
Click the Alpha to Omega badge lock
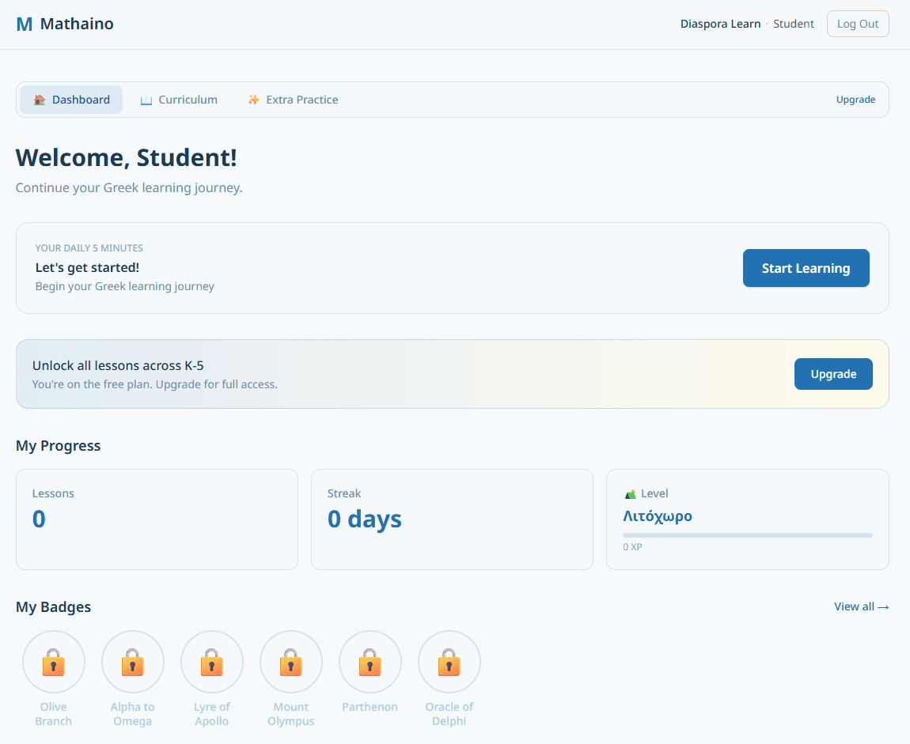[132, 662]
